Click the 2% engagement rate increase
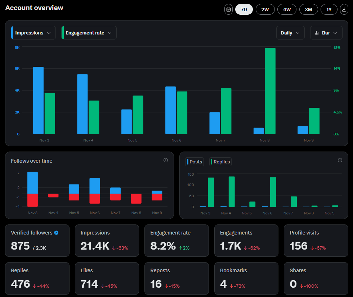This screenshot has width=353, height=297. (184, 248)
